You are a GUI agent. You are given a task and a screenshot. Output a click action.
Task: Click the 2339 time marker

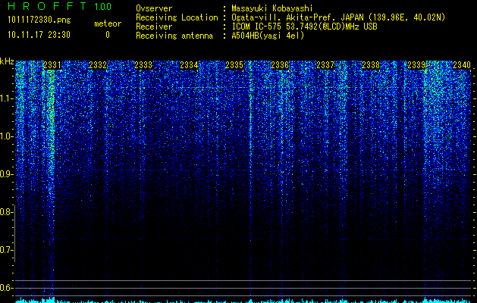click(x=416, y=65)
